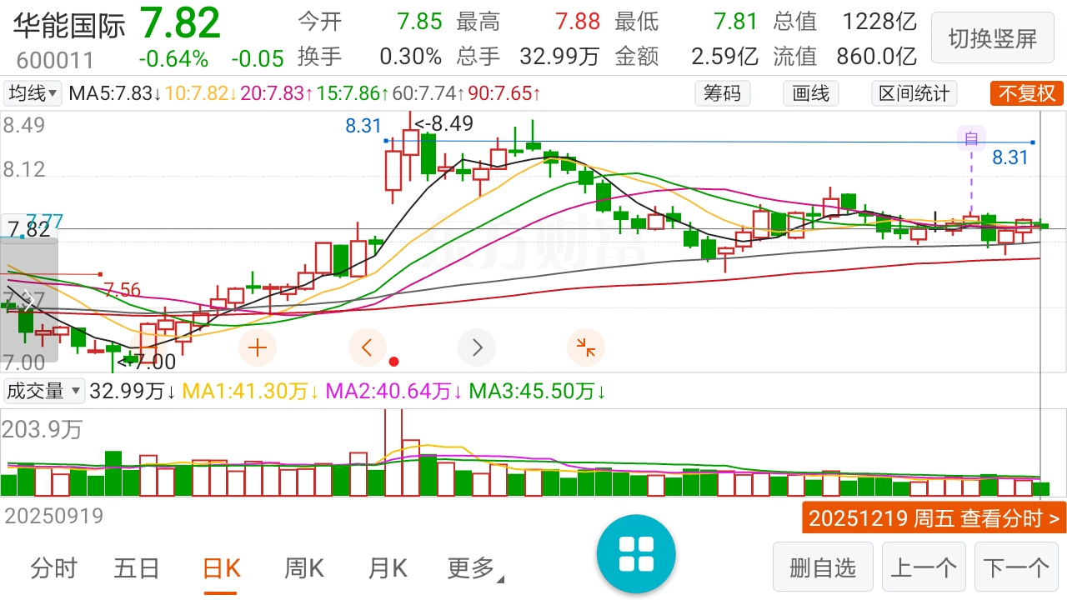Image resolution: width=1067 pixels, height=600 pixels.
Task: Tap the 8.49 high price annotation
Action: 444,124
